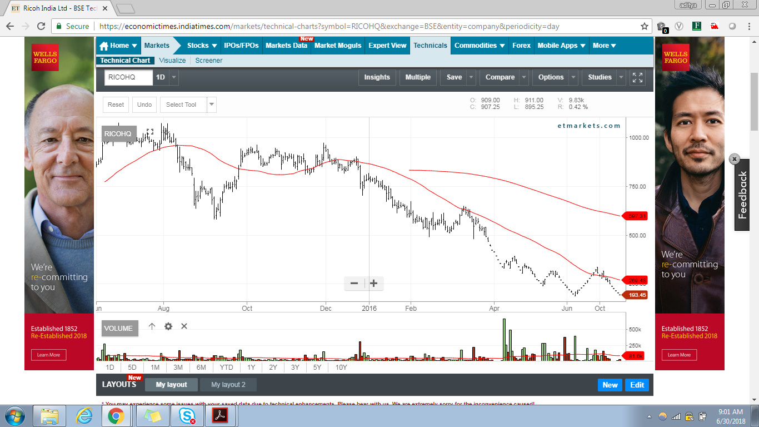Move the volume panel up with the arrow icon
Viewport: 759px width, 427px height.
[x=152, y=326]
